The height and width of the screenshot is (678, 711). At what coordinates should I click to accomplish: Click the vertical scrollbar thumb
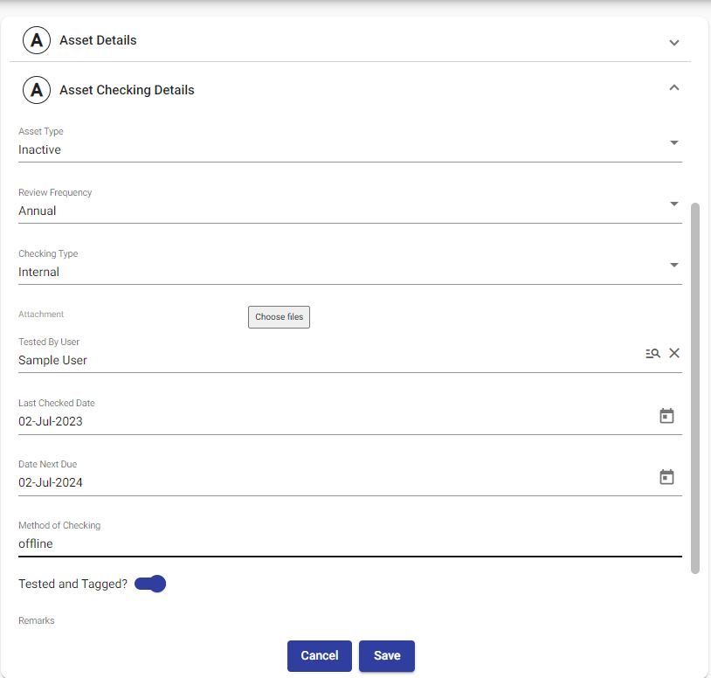click(x=695, y=387)
